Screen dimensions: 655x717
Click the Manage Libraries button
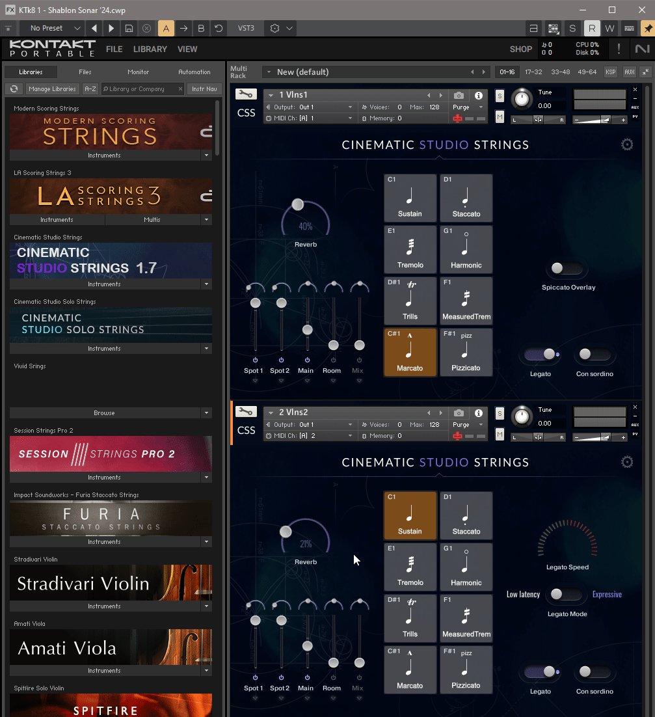pyautogui.click(x=52, y=88)
